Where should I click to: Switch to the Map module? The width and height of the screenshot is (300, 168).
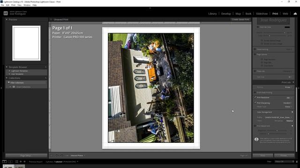tap(238, 14)
